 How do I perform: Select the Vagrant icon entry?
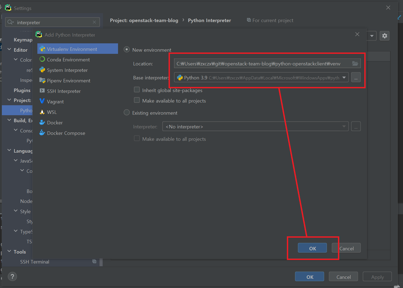coord(42,101)
